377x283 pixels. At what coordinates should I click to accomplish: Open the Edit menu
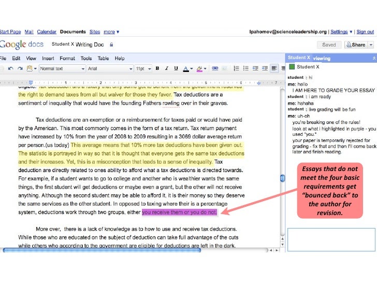tap(16, 59)
